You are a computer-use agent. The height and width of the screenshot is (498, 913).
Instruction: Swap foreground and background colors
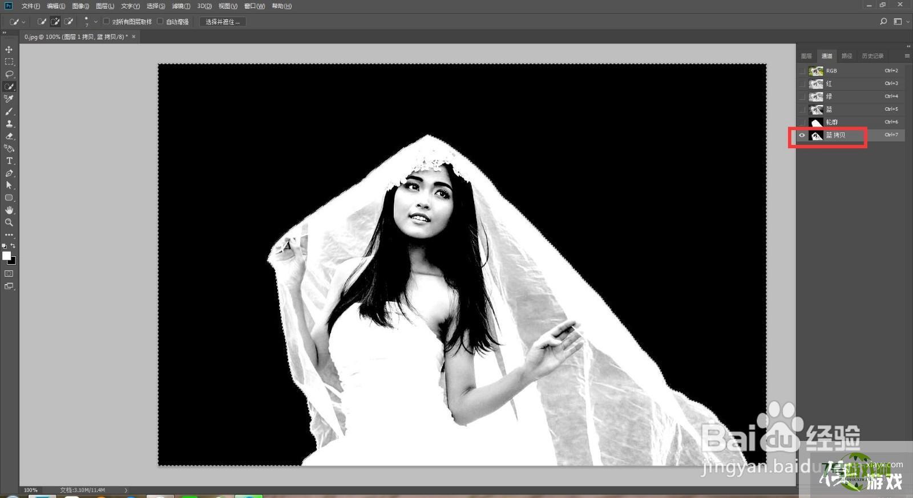(x=13, y=246)
